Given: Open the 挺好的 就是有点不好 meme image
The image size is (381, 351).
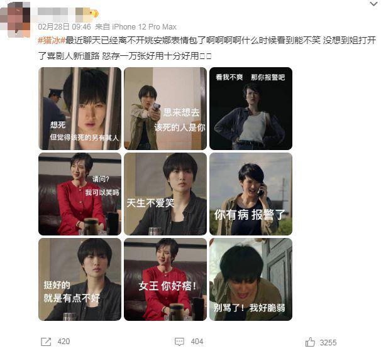Looking at the screenshot, I should pyautogui.click(x=80, y=279).
